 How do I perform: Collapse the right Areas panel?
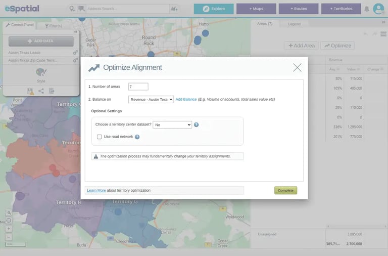coord(383,22)
